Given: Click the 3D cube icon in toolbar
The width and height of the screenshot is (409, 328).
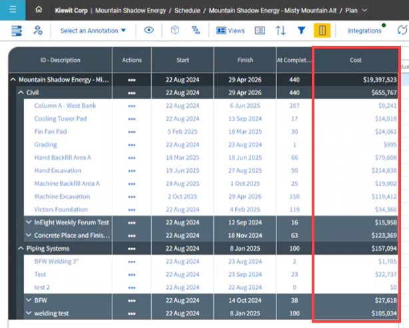Looking at the screenshot, I should (175, 31).
